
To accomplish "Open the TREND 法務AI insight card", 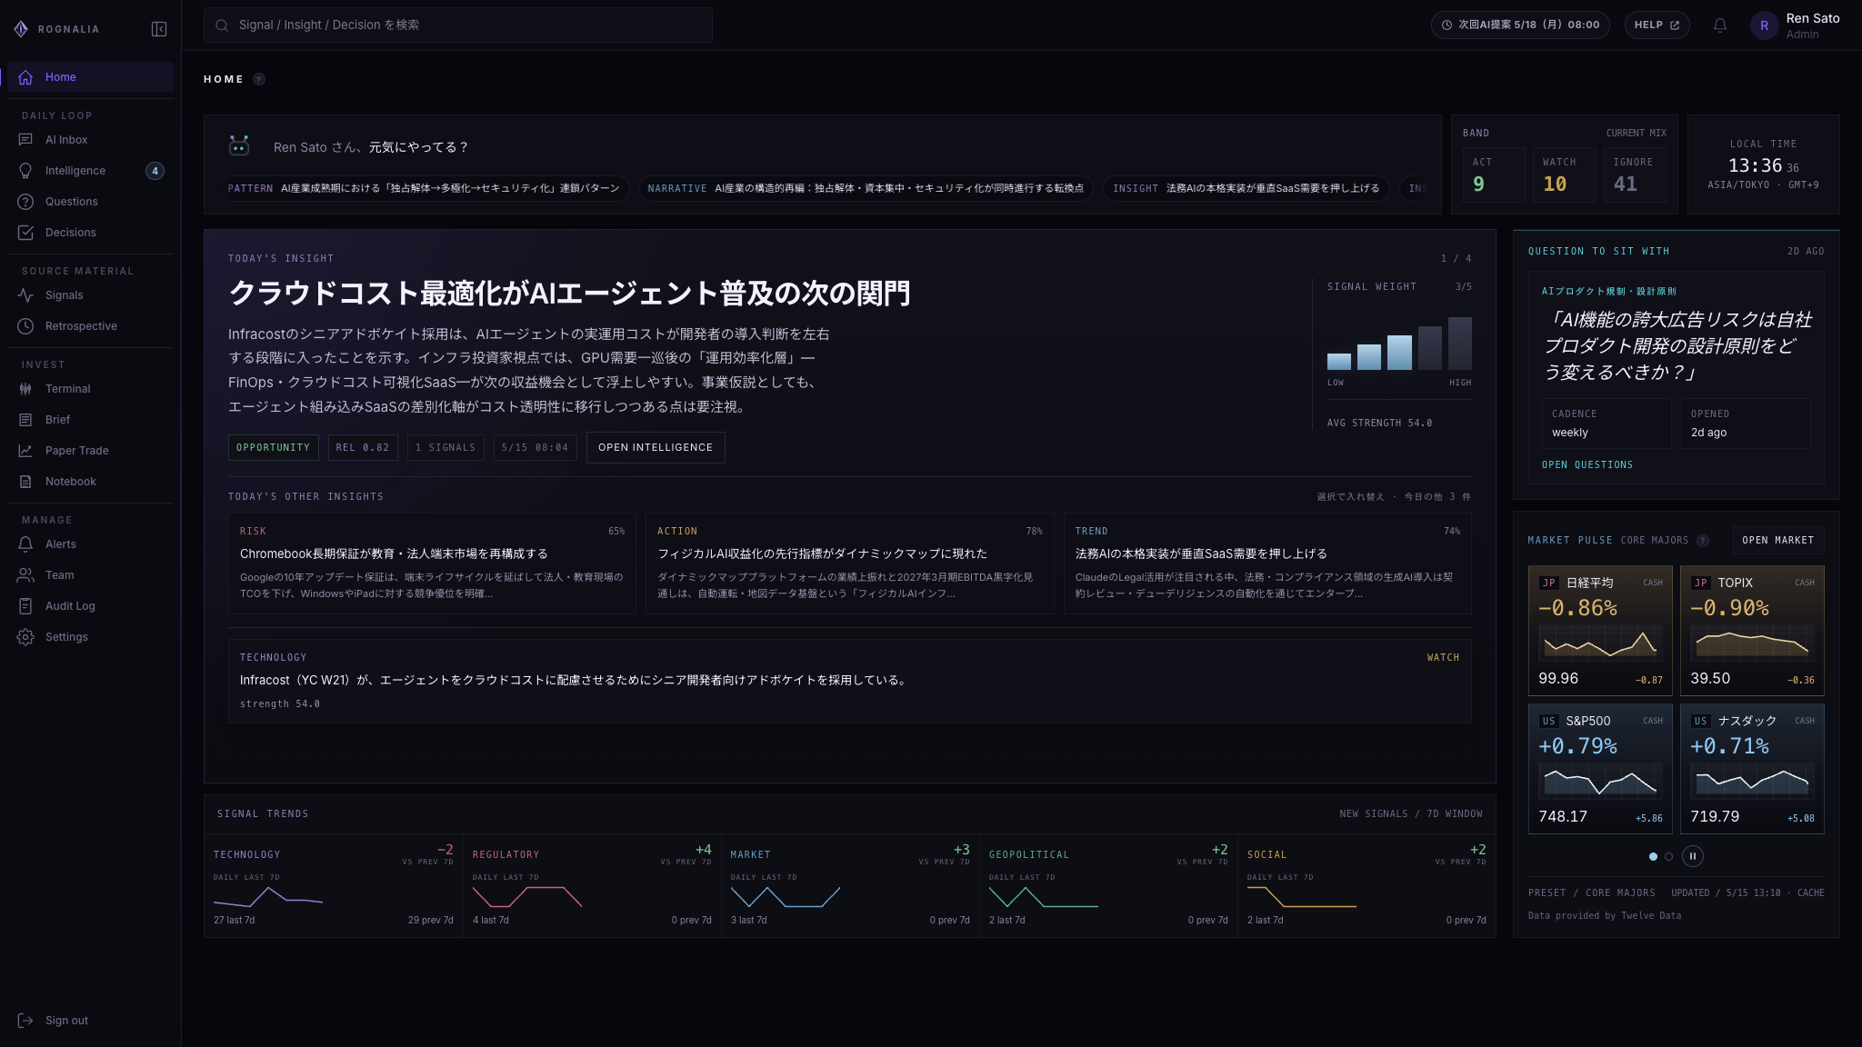I will coord(1267,563).
